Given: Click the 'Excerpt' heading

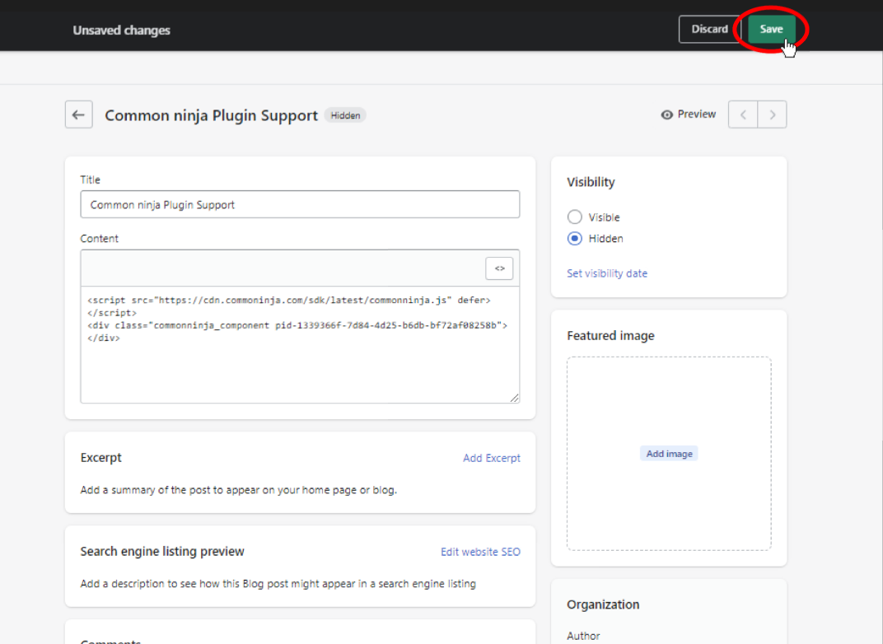Looking at the screenshot, I should point(100,458).
